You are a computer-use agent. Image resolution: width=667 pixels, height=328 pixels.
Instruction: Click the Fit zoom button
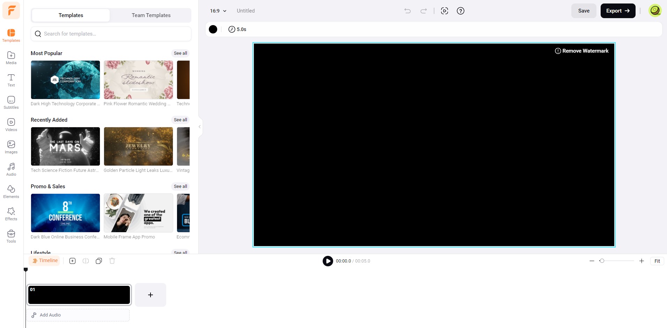pos(657,261)
